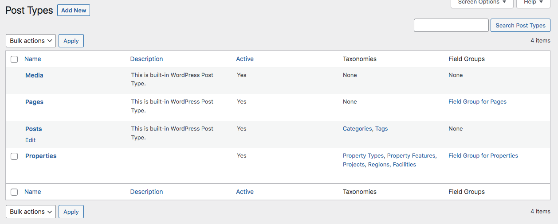Focus the post types search field
558x224 pixels.
451,25
